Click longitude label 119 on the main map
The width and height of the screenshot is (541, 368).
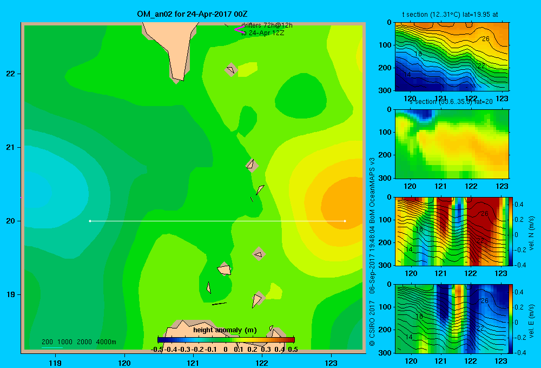coord(55,363)
